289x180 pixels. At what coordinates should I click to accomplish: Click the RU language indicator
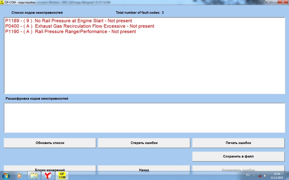[x=248, y=175]
